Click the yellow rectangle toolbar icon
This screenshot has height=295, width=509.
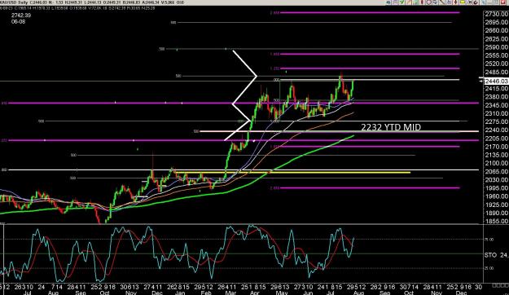click(x=463, y=2)
